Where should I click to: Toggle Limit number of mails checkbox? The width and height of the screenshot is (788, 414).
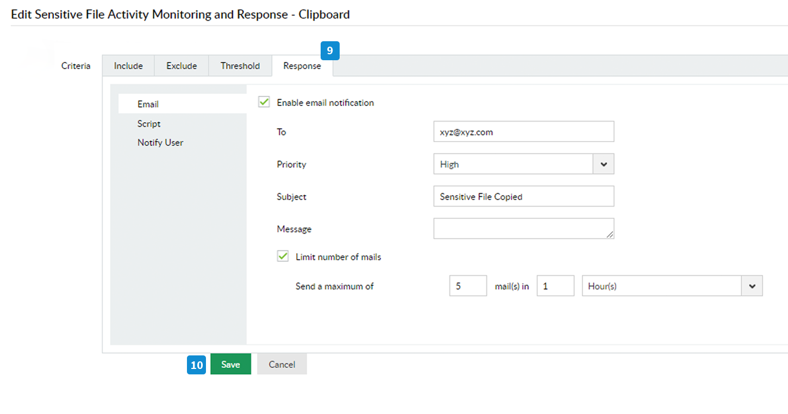coord(283,257)
